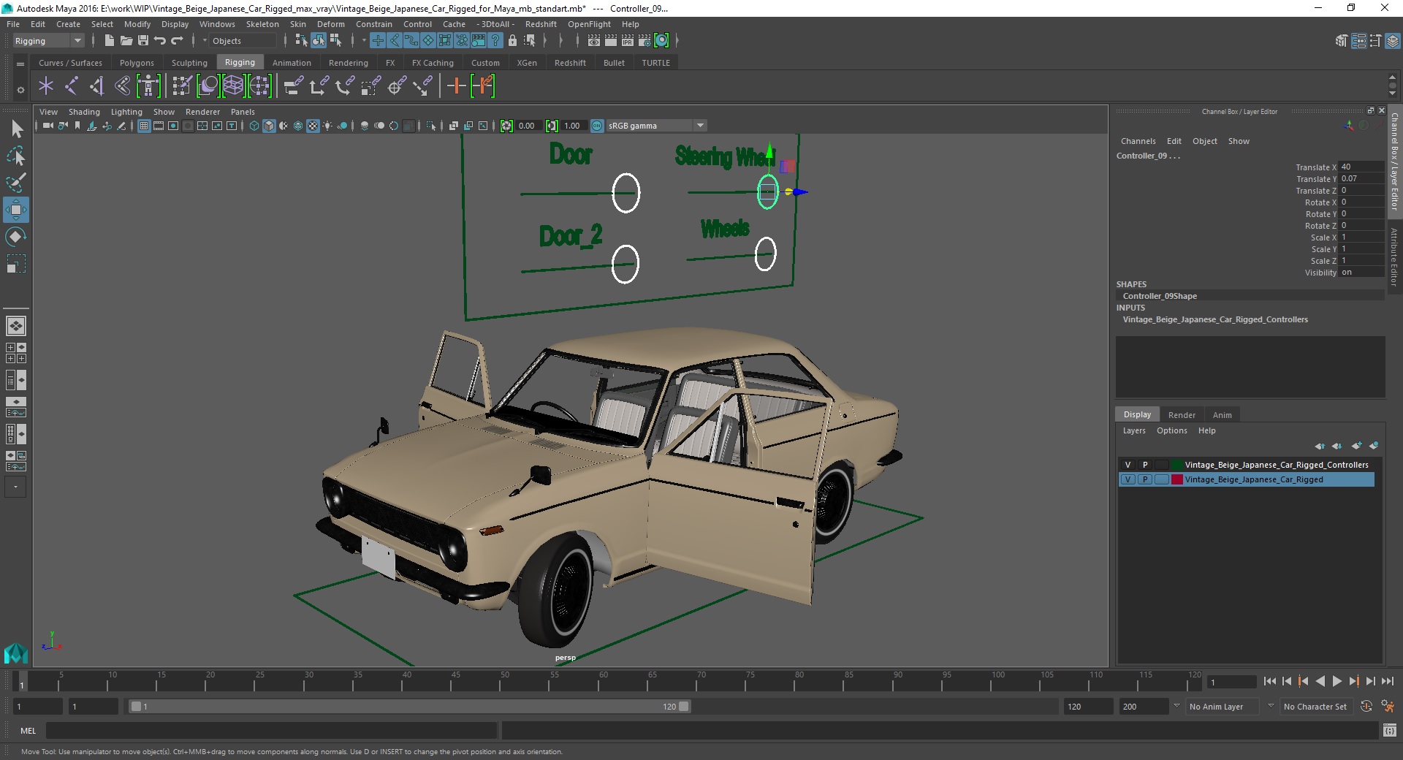Open the No Anim Layer dropdown

pyautogui.click(x=1222, y=707)
